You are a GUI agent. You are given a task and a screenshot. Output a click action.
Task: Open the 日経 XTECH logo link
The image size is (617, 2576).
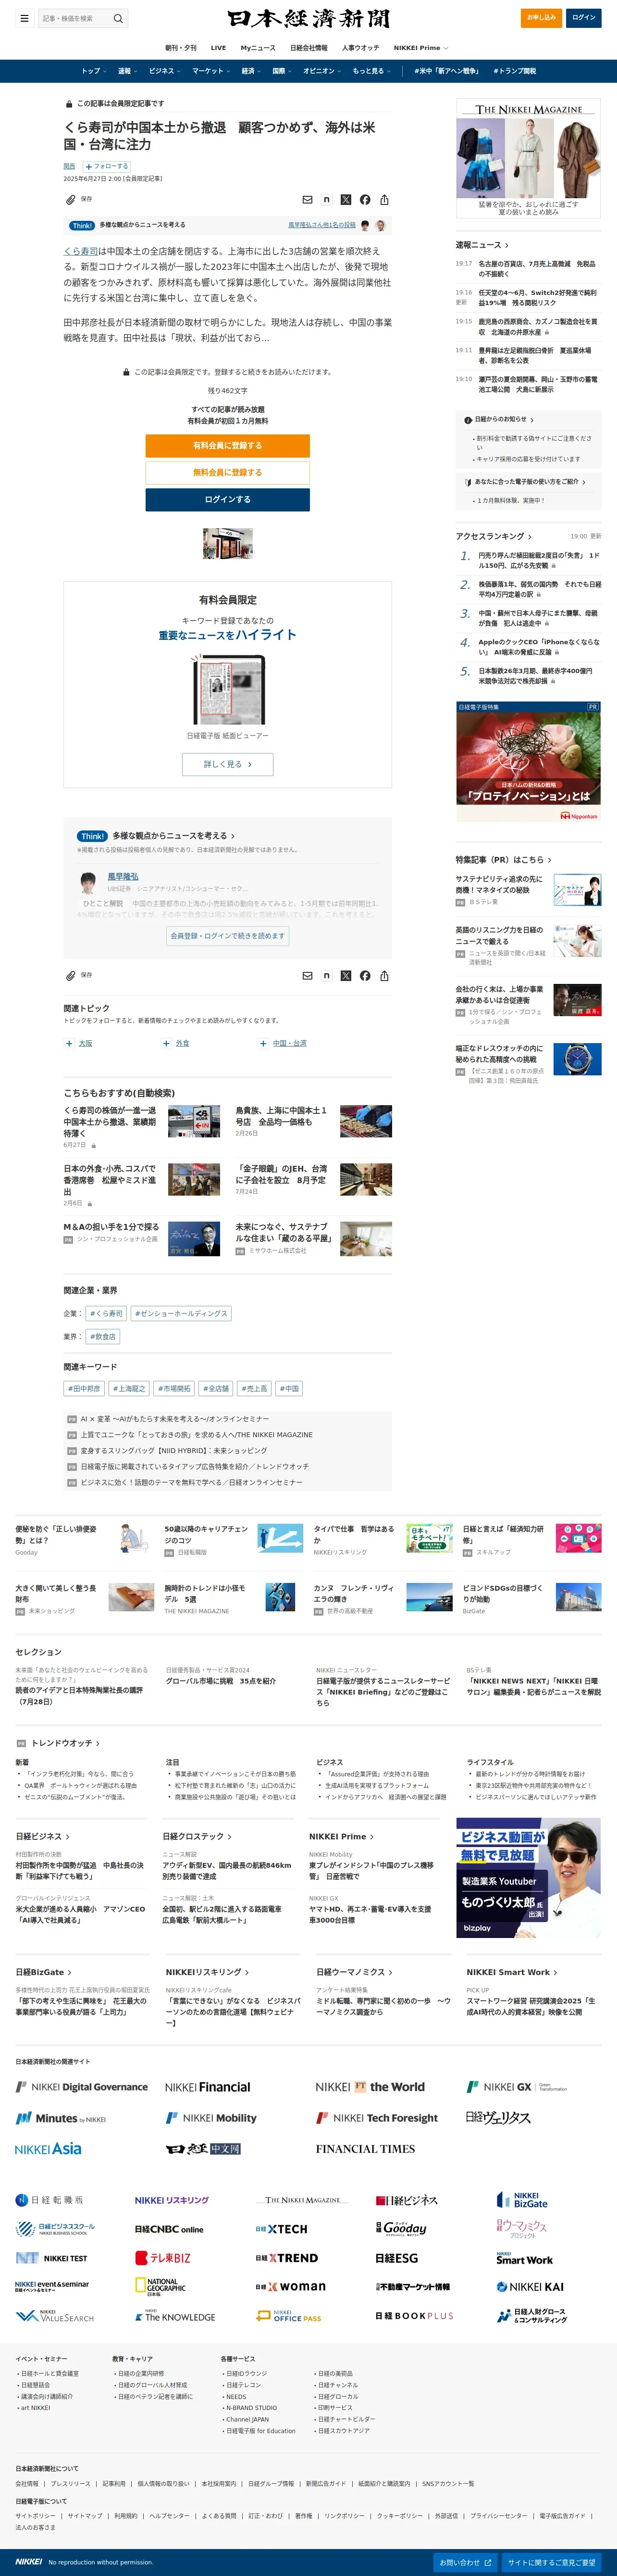tap(282, 2229)
